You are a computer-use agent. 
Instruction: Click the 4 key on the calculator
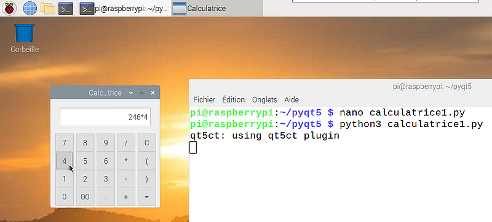65,161
